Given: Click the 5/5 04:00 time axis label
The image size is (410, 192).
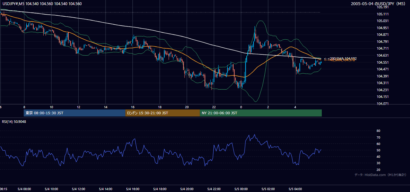Looking at the screenshot, I should point(295,189).
